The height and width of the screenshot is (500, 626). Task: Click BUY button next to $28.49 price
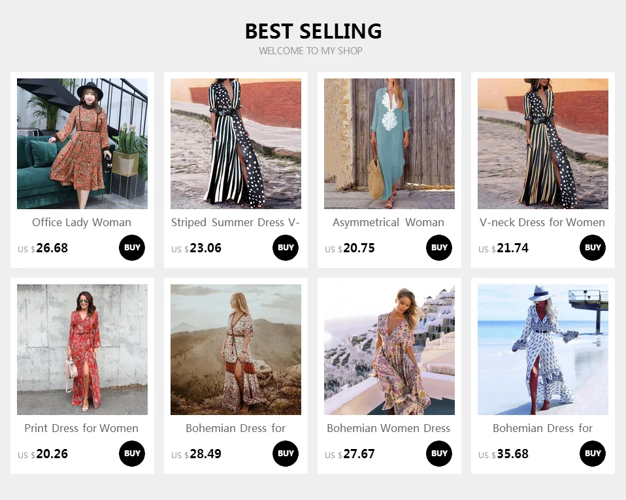click(286, 454)
